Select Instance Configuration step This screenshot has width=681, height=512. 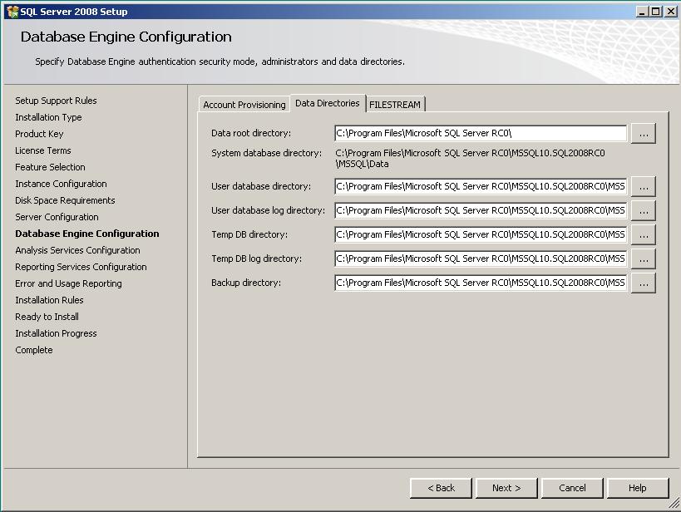tap(61, 184)
